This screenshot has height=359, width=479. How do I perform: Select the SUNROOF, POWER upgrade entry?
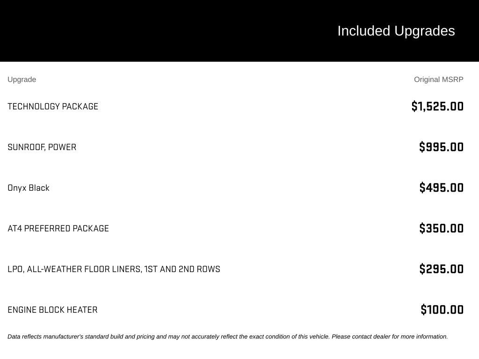click(42, 147)
